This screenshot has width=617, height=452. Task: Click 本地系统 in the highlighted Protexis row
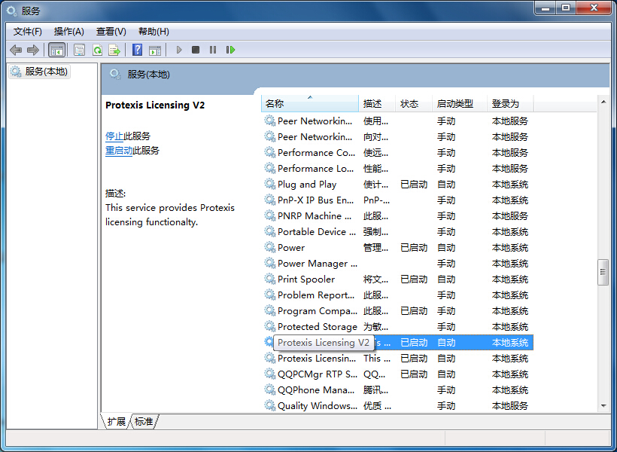tap(509, 343)
